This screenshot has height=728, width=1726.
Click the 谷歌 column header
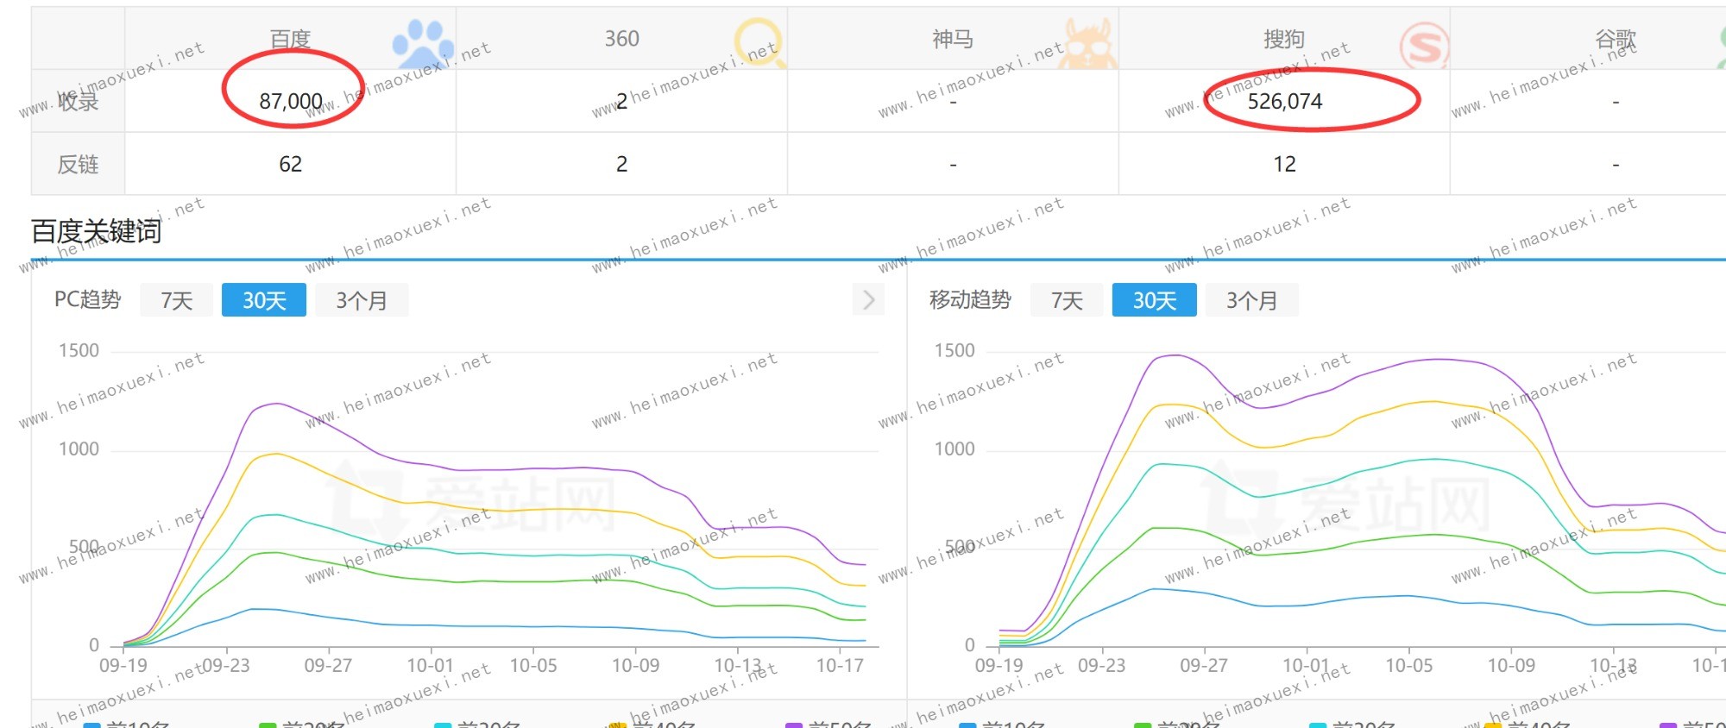(x=1615, y=39)
